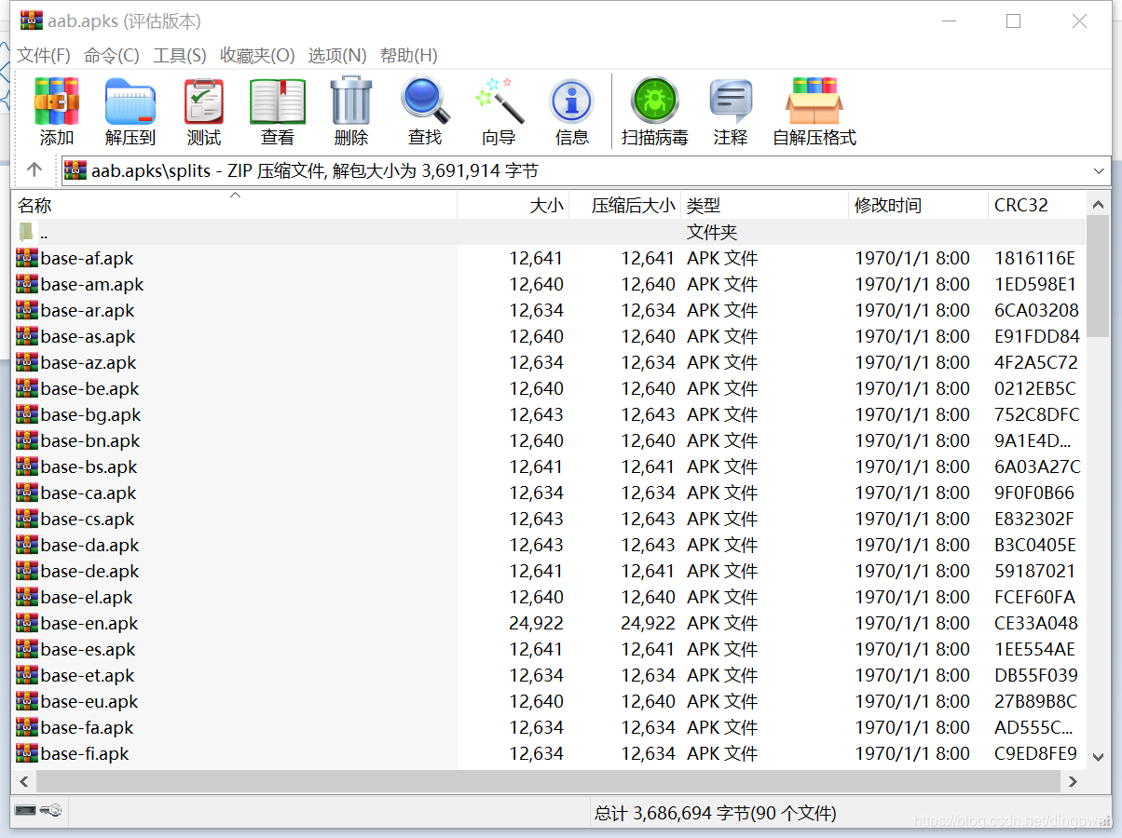Expand the address path dropdown arrow
1122x838 pixels.
click(1098, 170)
